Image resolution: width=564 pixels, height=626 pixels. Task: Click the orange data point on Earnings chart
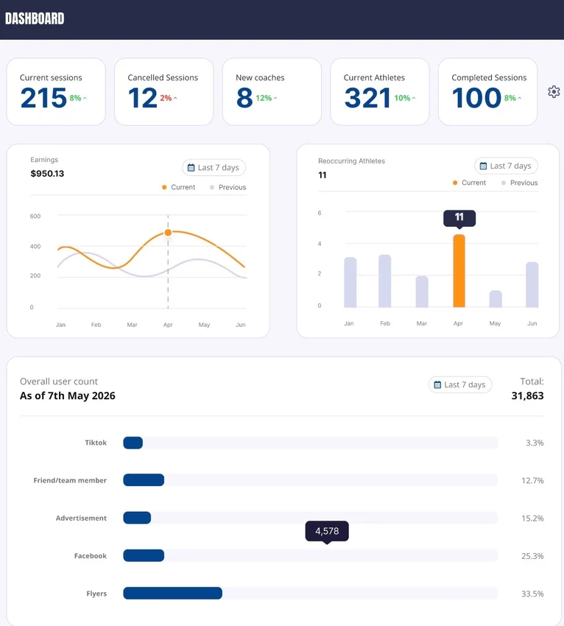coord(168,233)
